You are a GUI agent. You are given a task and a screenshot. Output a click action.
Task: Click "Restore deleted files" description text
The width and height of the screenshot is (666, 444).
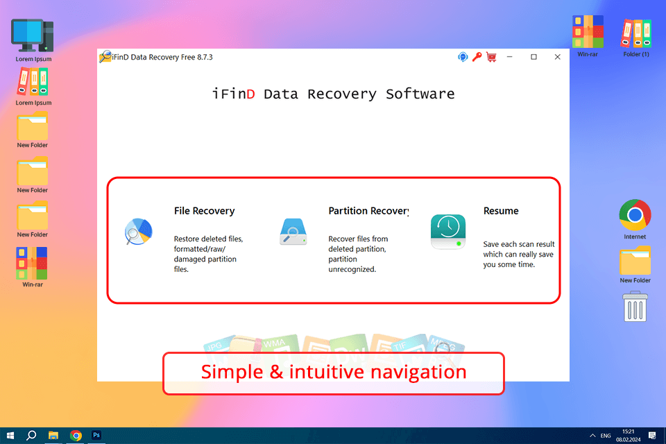[208, 254]
